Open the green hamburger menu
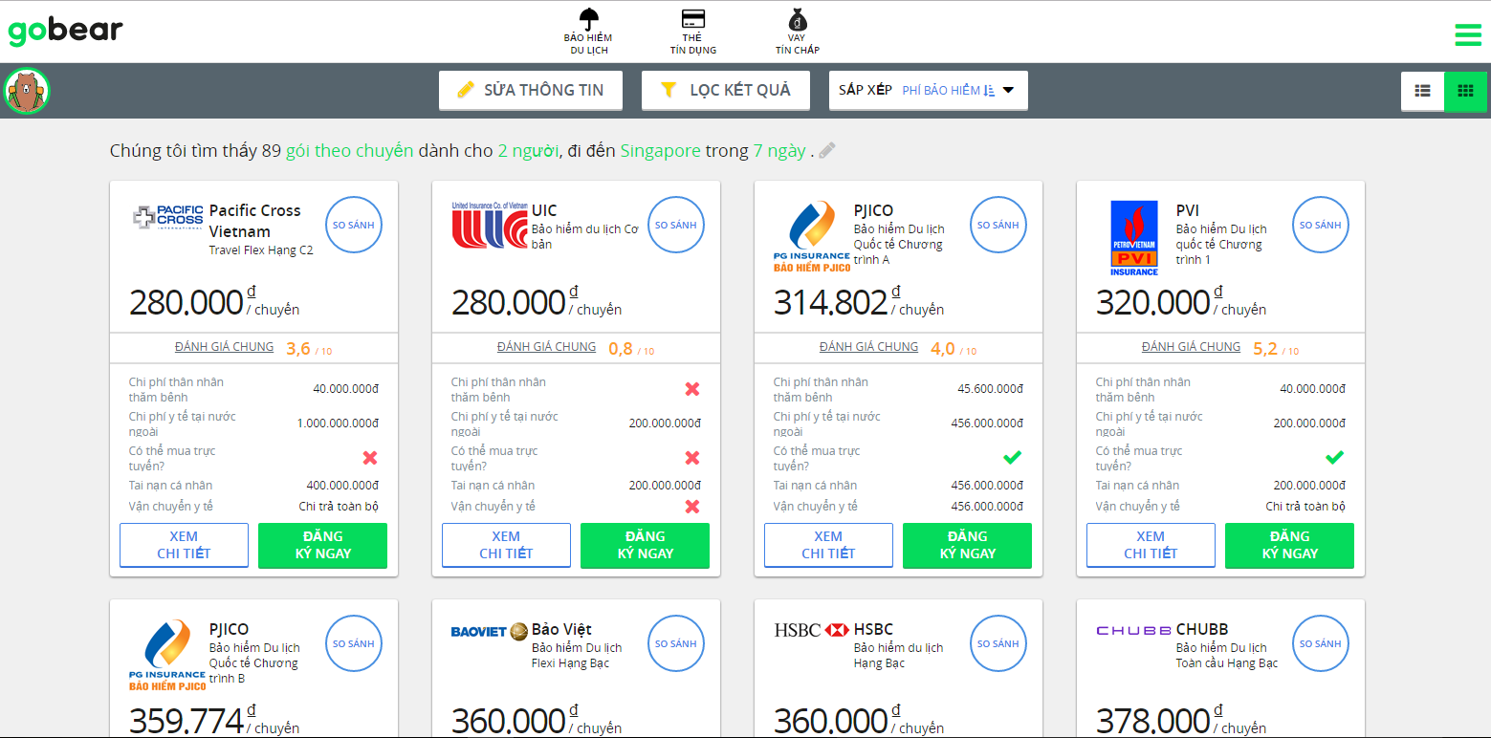This screenshot has width=1491, height=738. [1468, 35]
